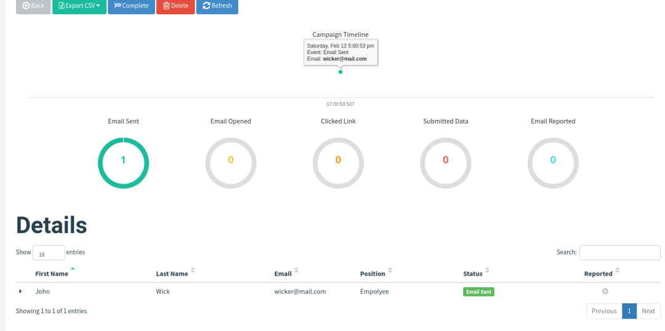The height and width of the screenshot is (331, 665).
Task: Select page 1 in pagination
Action: (629, 311)
